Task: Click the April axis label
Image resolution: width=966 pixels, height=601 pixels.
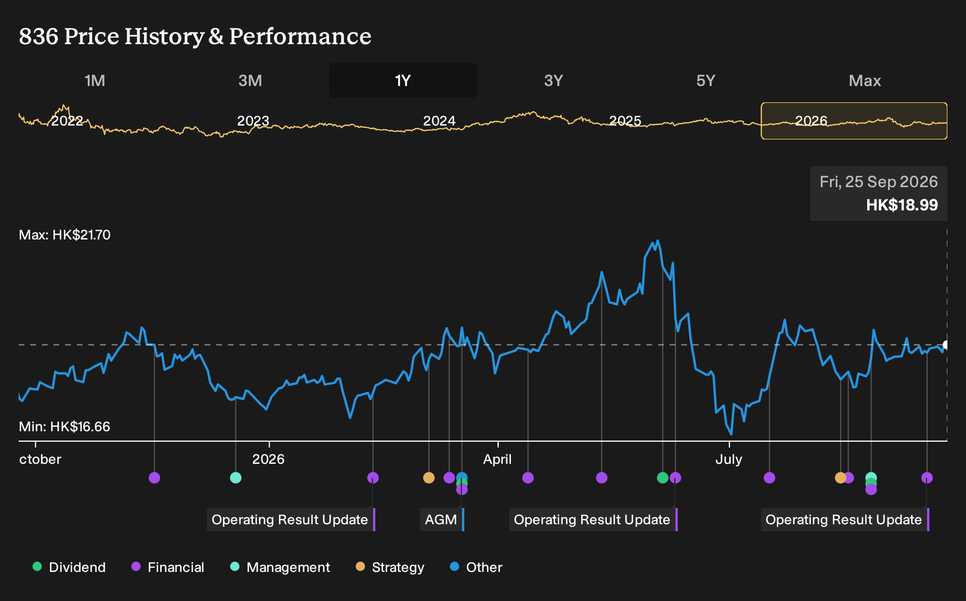Action: click(498, 459)
